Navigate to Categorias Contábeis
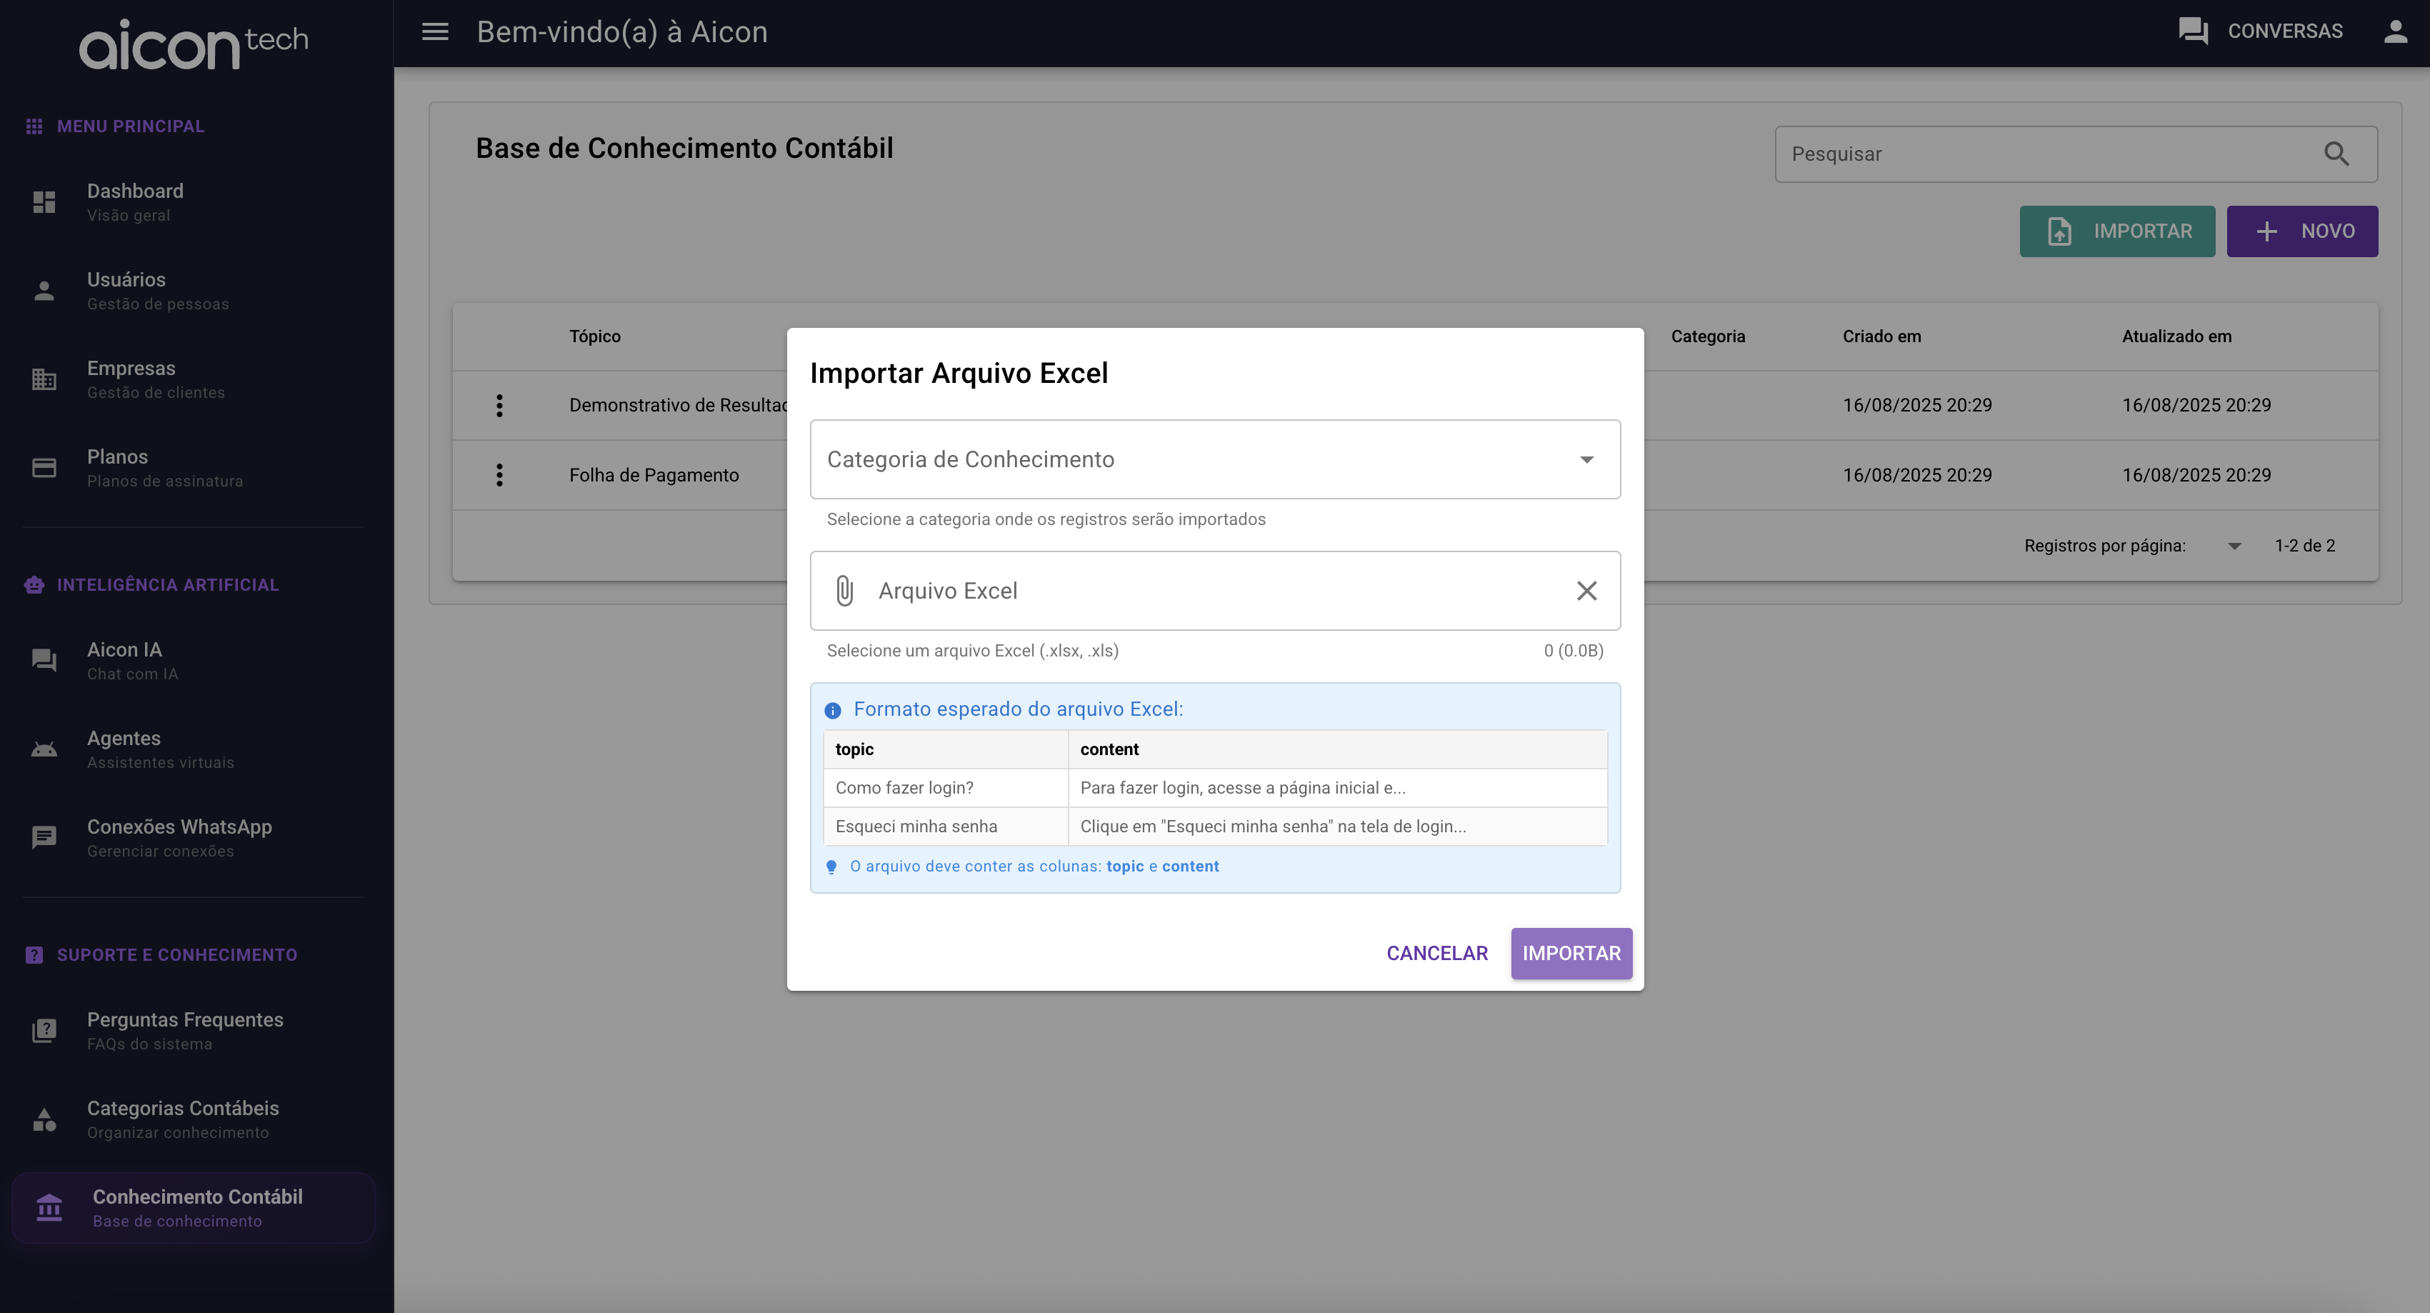Viewport: 2430px width, 1313px height. (x=182, y=1119)
